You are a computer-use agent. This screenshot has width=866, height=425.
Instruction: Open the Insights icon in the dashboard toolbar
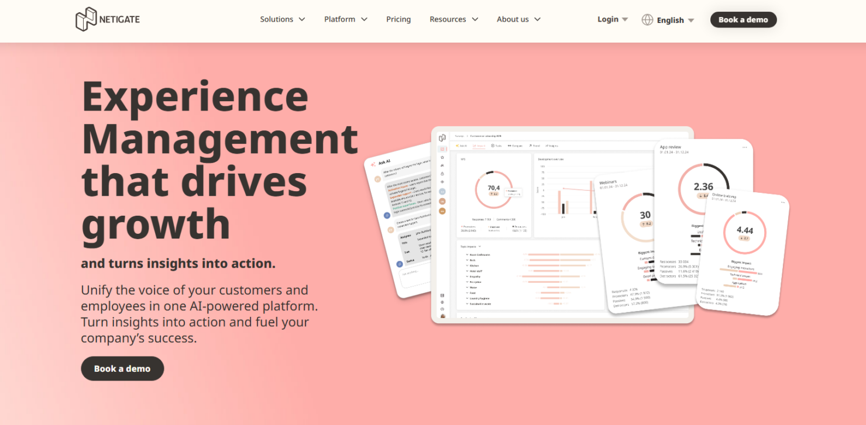click(x=549, y=146)
